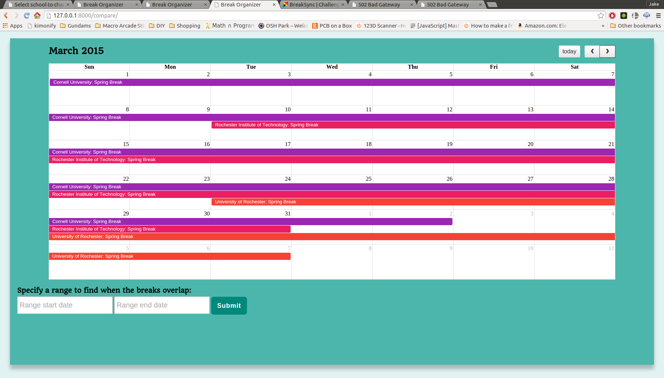Click day number 31 in the calendar

coord(288,214)
